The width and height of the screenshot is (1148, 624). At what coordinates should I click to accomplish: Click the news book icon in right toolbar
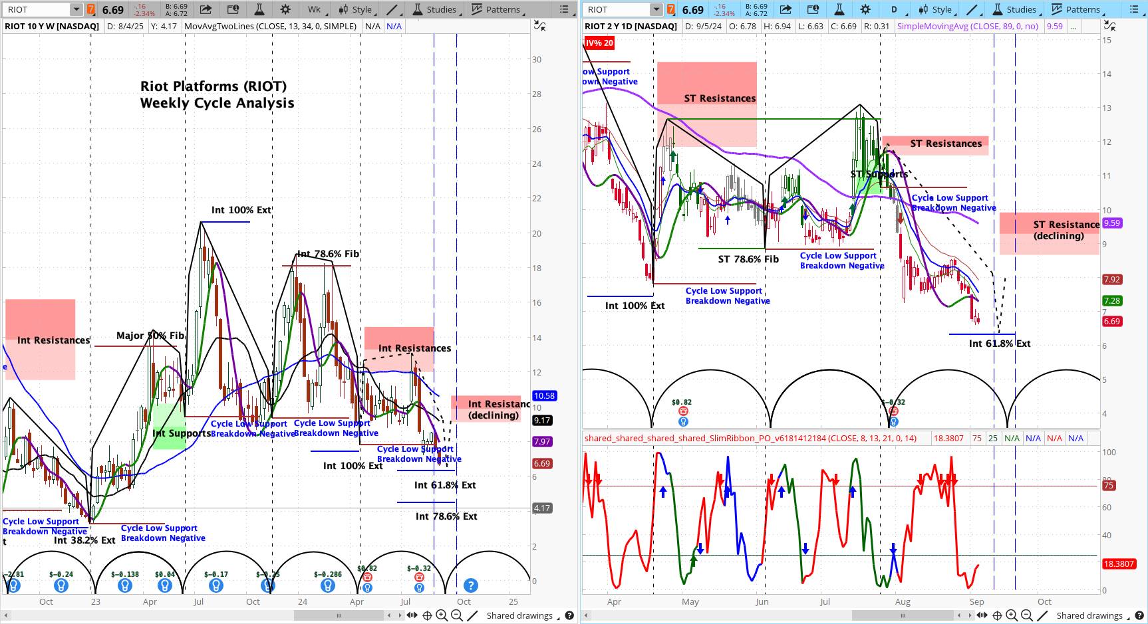coord(813,9)
